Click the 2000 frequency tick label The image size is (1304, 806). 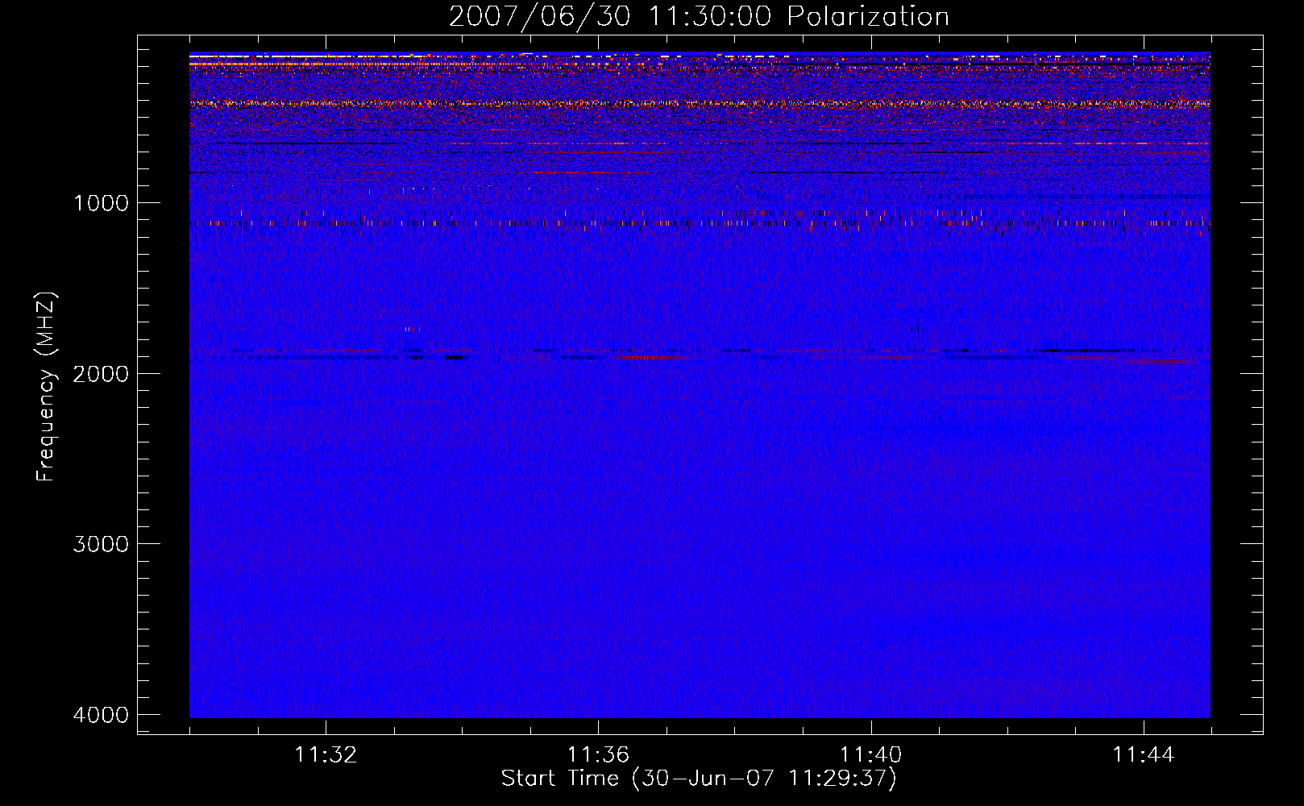coord(102,373)
